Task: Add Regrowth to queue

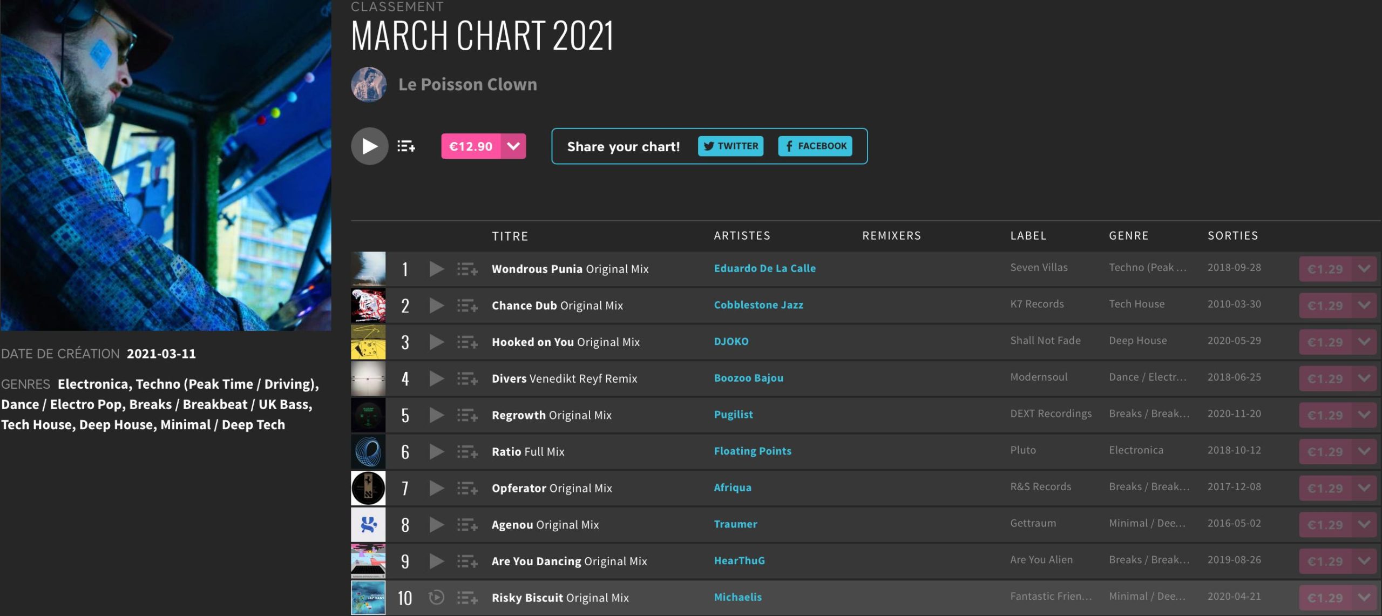Action: pyautogui.click(x=468, y=415)
